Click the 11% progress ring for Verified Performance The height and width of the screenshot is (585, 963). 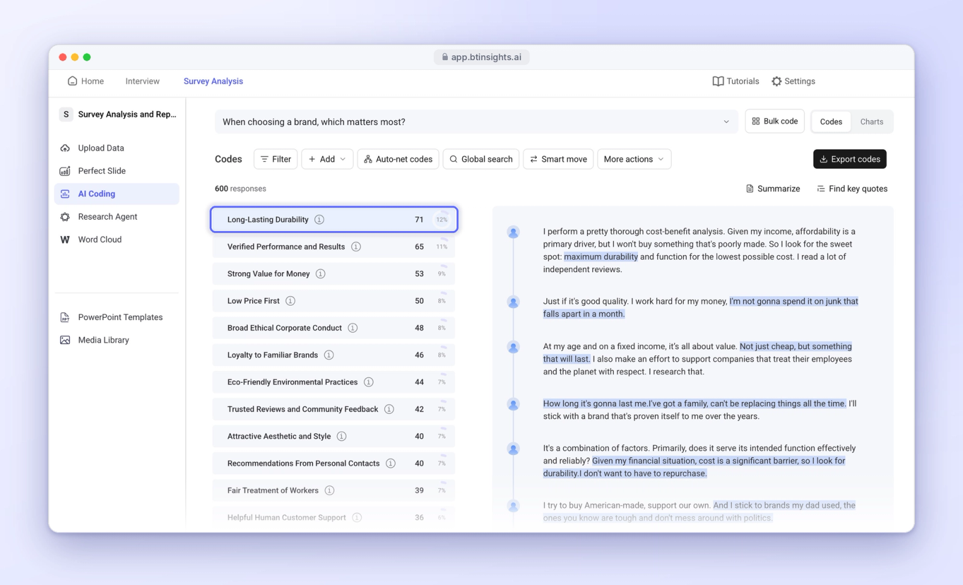[x=442, y=247]
